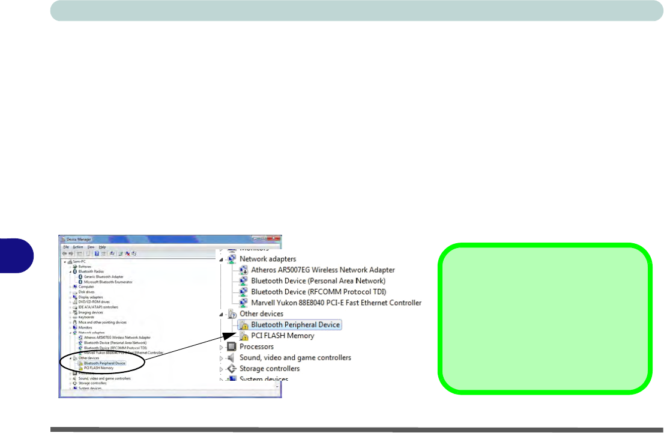664x433 pixels.
Task: Click the red-X uninstall toolbar icon
Action: point(127,254)
